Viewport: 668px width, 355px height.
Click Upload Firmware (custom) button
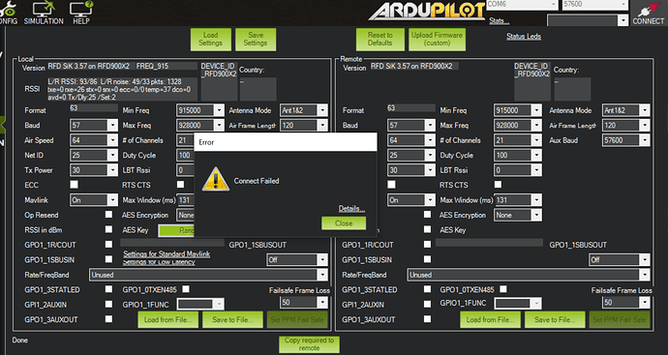click(x=437, y=39)
